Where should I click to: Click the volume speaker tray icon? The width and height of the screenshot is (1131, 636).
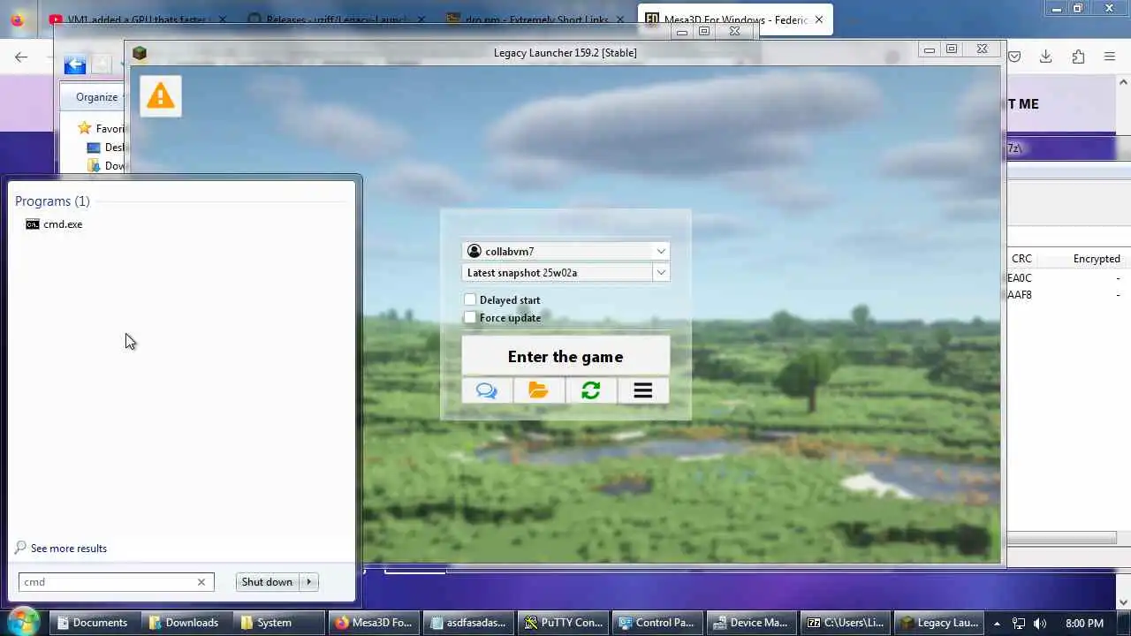pos(1040,623)
